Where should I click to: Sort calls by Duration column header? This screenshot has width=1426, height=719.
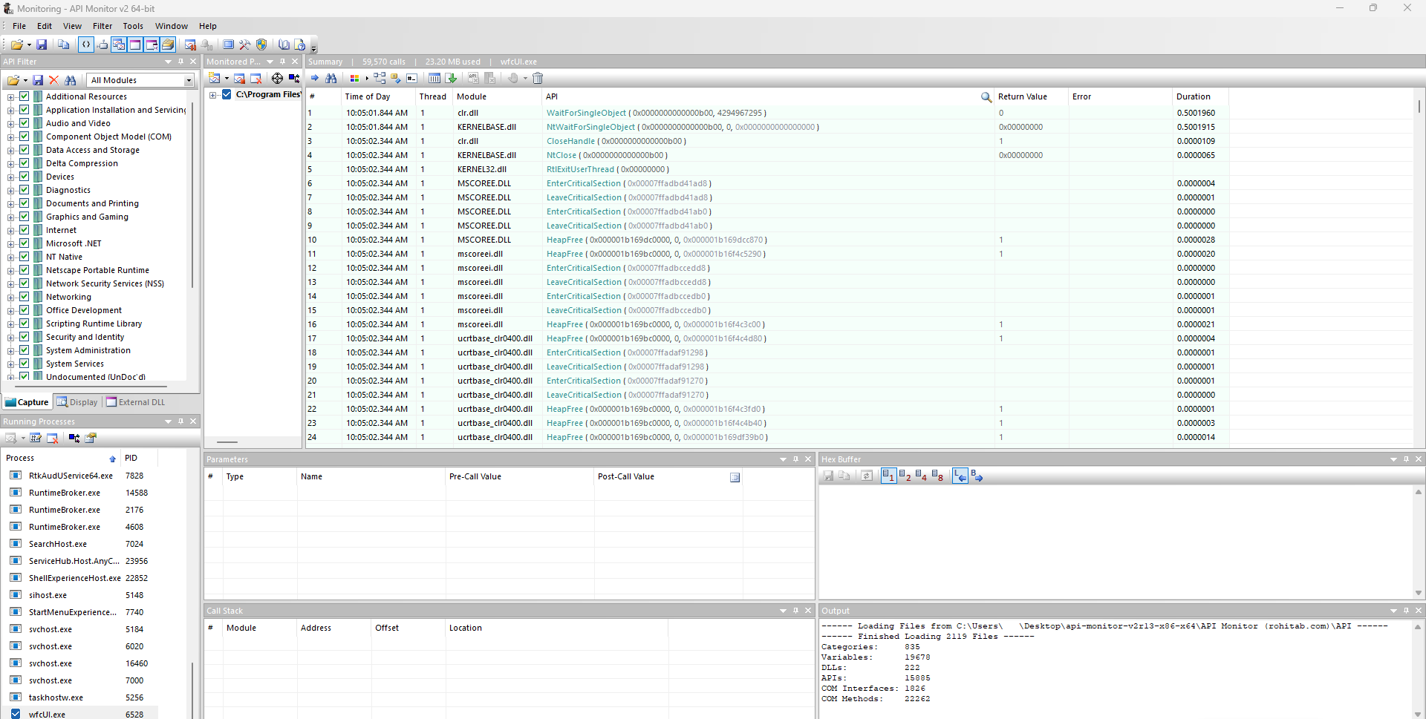1193,96
